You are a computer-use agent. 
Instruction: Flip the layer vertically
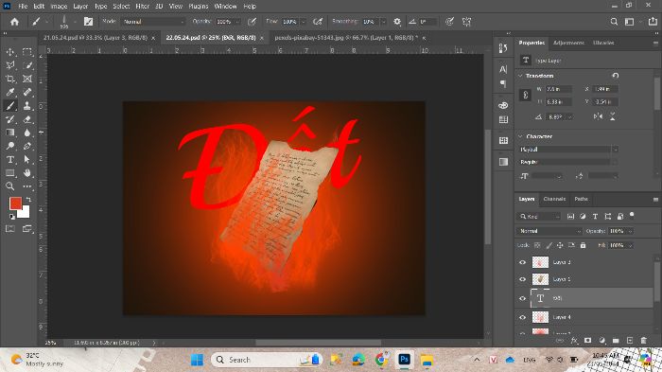tap(613, 116)
